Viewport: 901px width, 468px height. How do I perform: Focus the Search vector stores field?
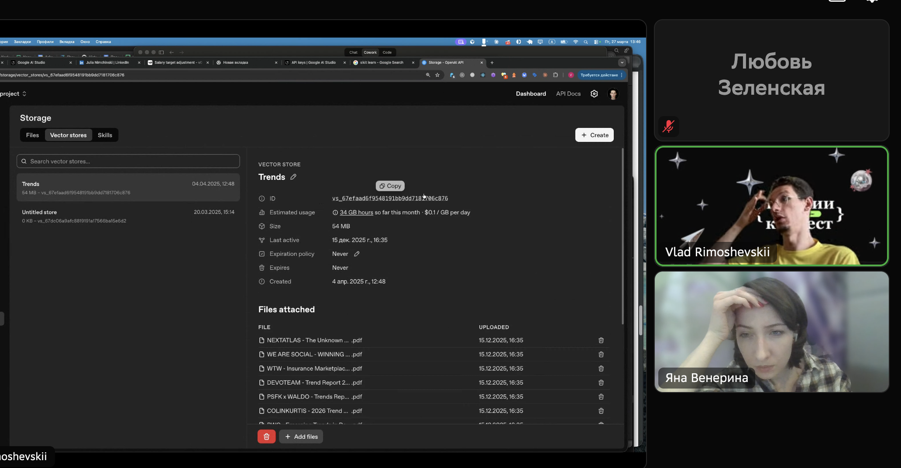[x=128, y=161]
